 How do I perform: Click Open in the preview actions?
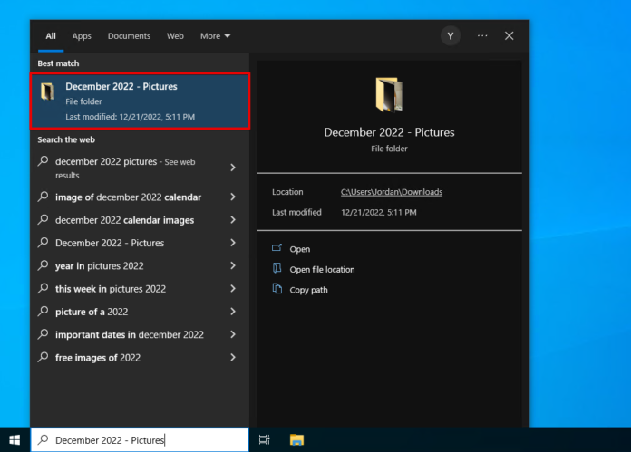[x=299, y=249]
